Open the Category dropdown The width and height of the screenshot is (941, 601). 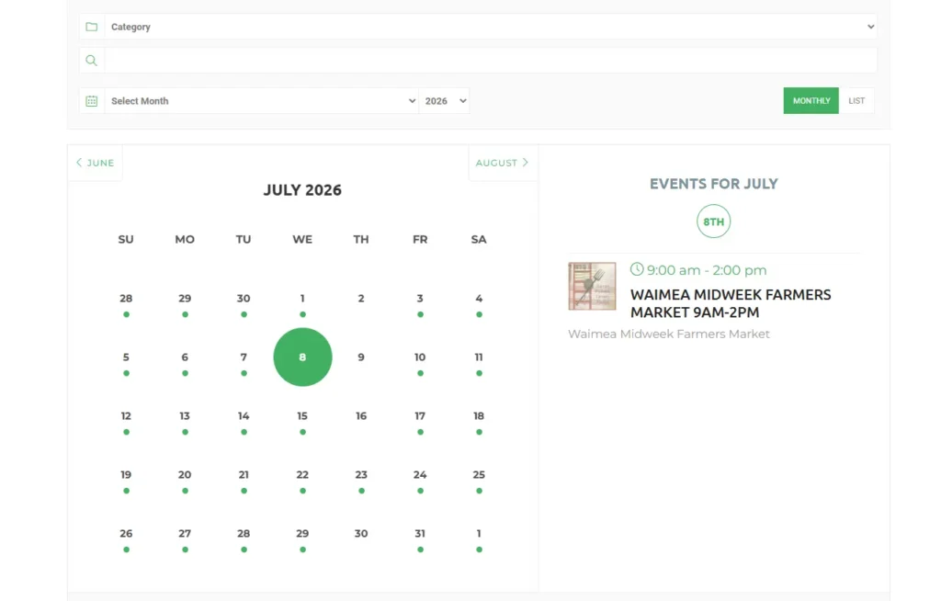click(x=491, y=27)
